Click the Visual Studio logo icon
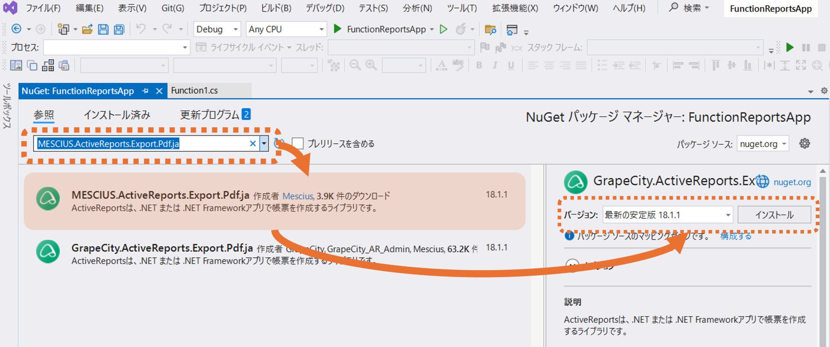830x347 pixels. (x=10, y=7)
